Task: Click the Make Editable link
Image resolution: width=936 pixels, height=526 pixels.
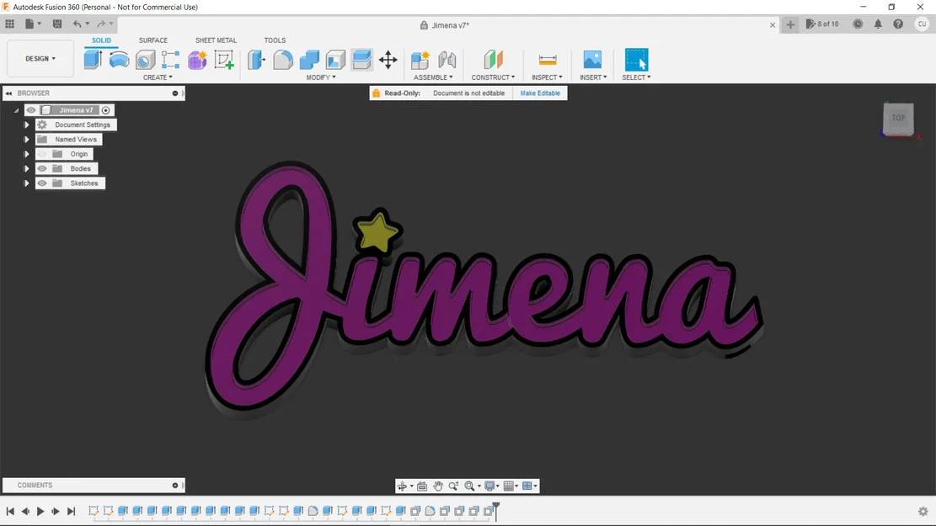Action: click(540, 93)
